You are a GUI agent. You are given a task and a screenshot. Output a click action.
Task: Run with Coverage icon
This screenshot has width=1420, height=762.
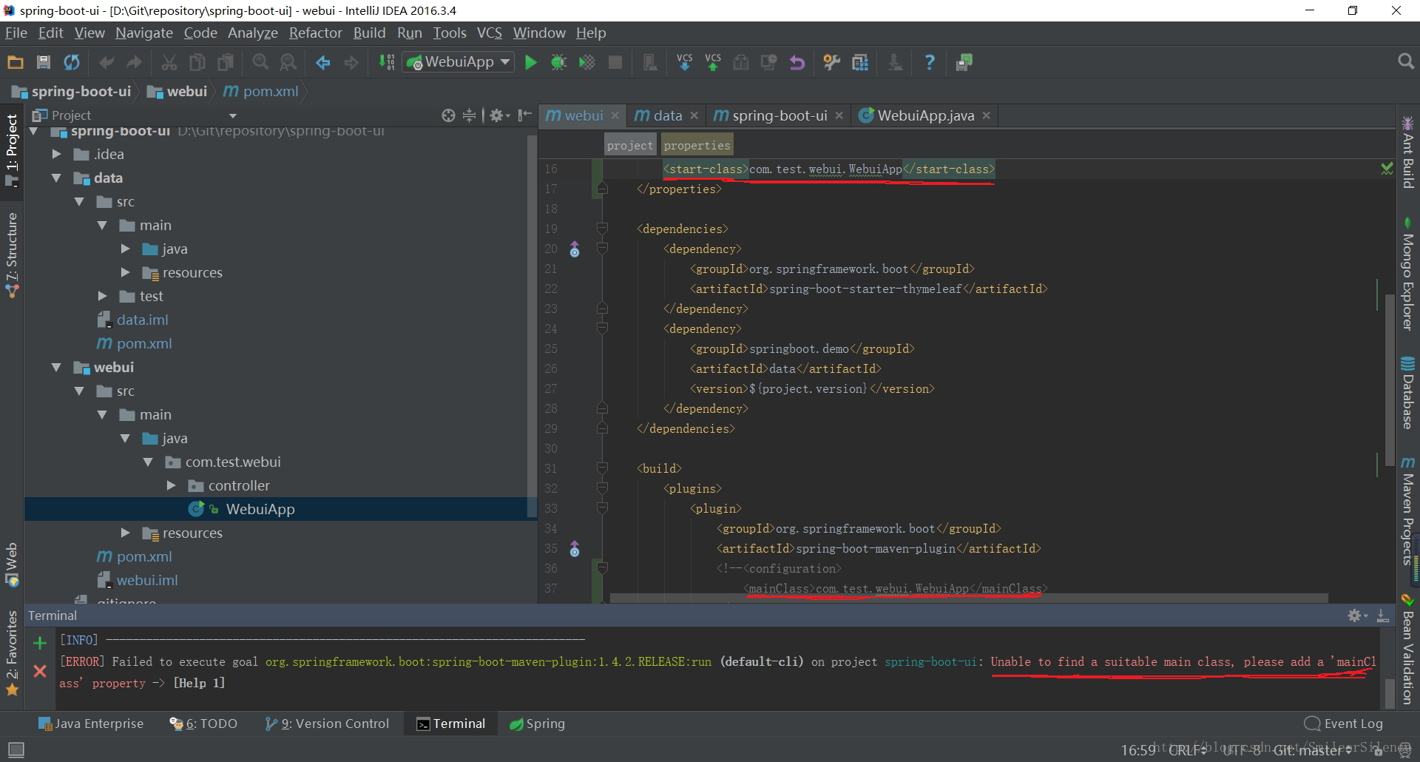(586, 63)
